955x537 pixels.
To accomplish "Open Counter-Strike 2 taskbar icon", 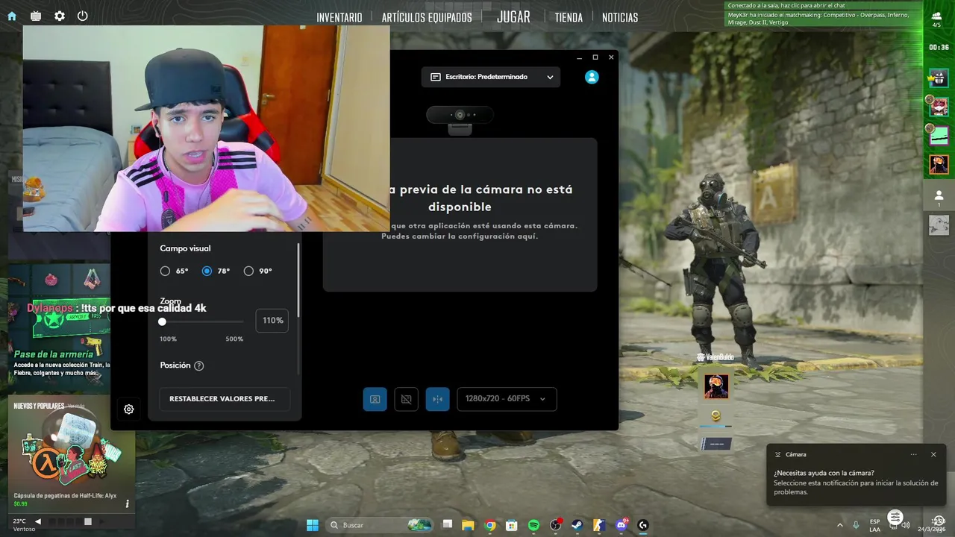I will point(599,525).
